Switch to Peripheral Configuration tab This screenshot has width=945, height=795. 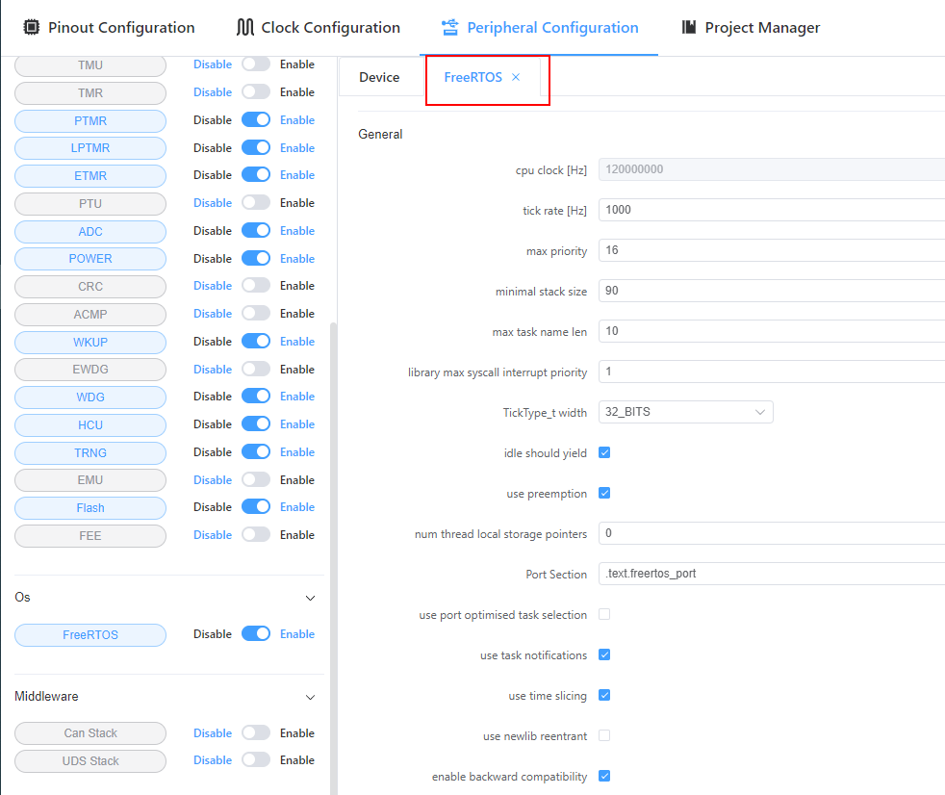(540, 27)
